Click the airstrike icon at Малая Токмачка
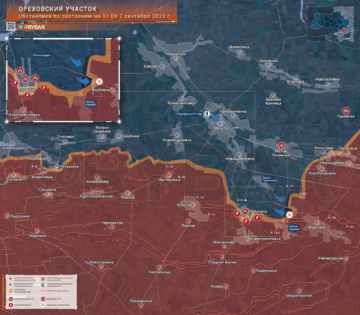 coord(281,145)
